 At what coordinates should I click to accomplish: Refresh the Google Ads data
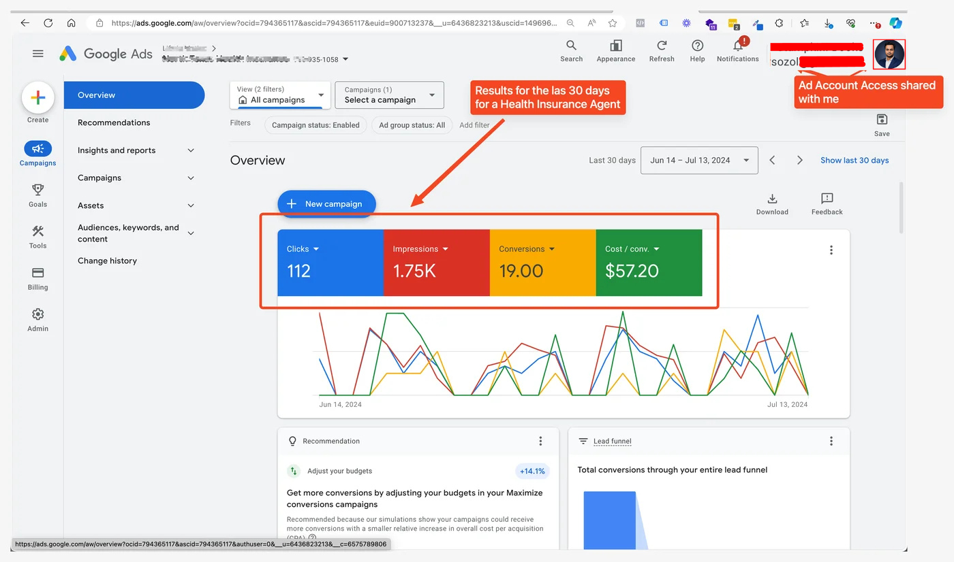(x=662, y=51)
